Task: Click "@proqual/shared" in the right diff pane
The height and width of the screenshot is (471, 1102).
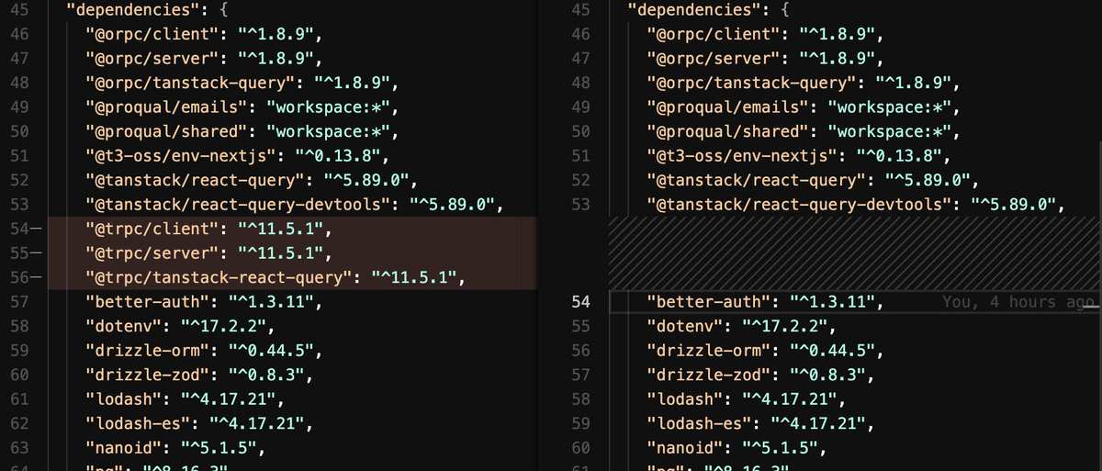Action: click(730, 130)
